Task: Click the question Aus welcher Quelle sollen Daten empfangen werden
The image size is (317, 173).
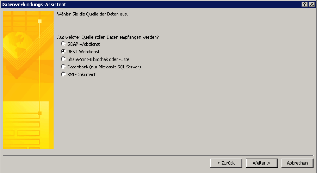Action: click(108, 37)
